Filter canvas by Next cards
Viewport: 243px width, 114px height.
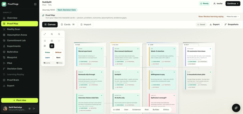(58, 58)
